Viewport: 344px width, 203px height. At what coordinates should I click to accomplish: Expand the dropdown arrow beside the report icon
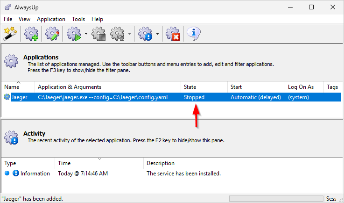click(157, 34)
